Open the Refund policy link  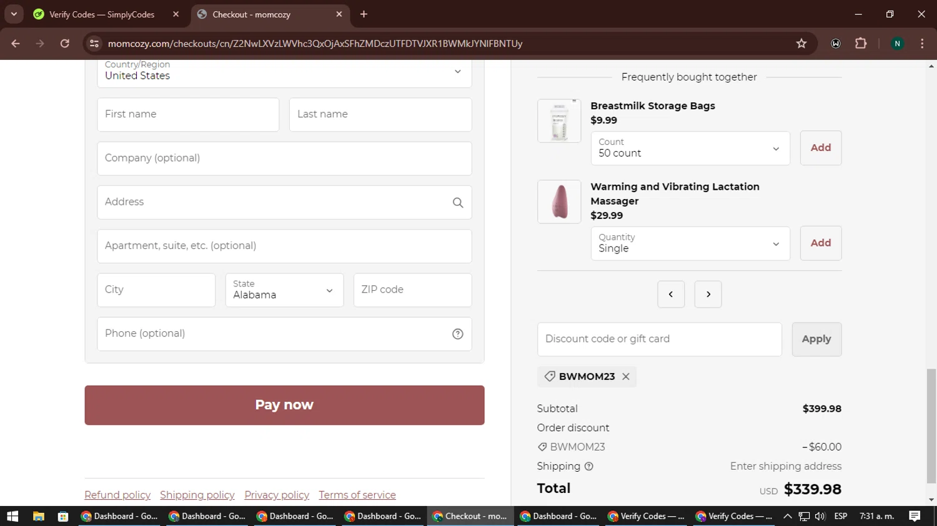pos(117,495)
